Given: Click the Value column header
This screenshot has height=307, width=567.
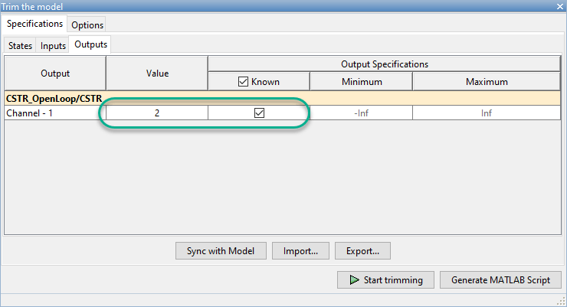Looking at the screenshot, I should tap(157, 73).
